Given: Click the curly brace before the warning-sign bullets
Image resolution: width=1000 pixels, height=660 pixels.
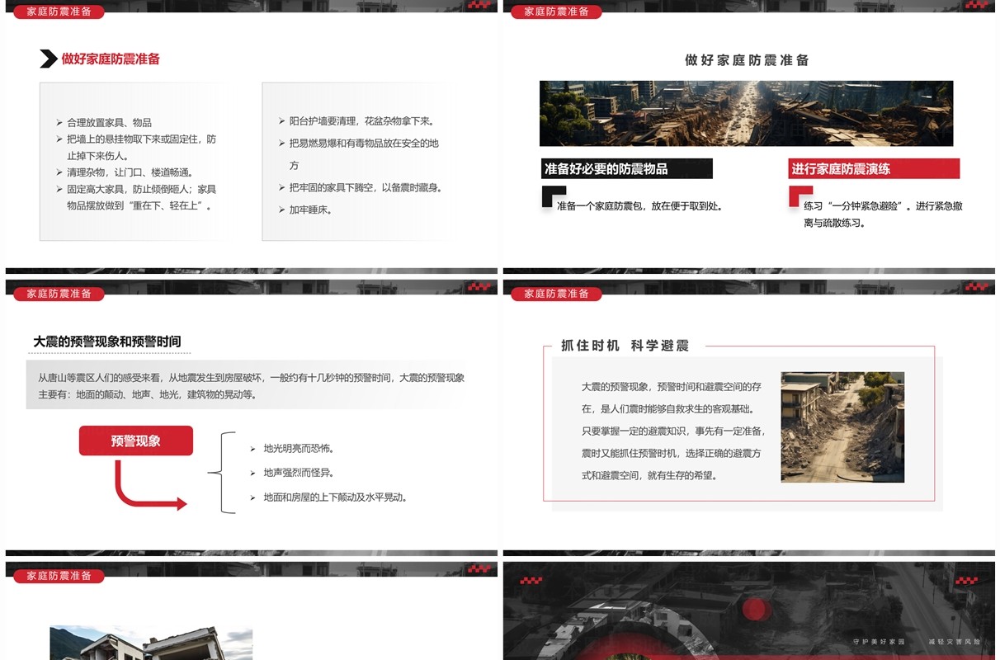Looking at the screenshot, I should pyautogui.click(x=221, y=473).
